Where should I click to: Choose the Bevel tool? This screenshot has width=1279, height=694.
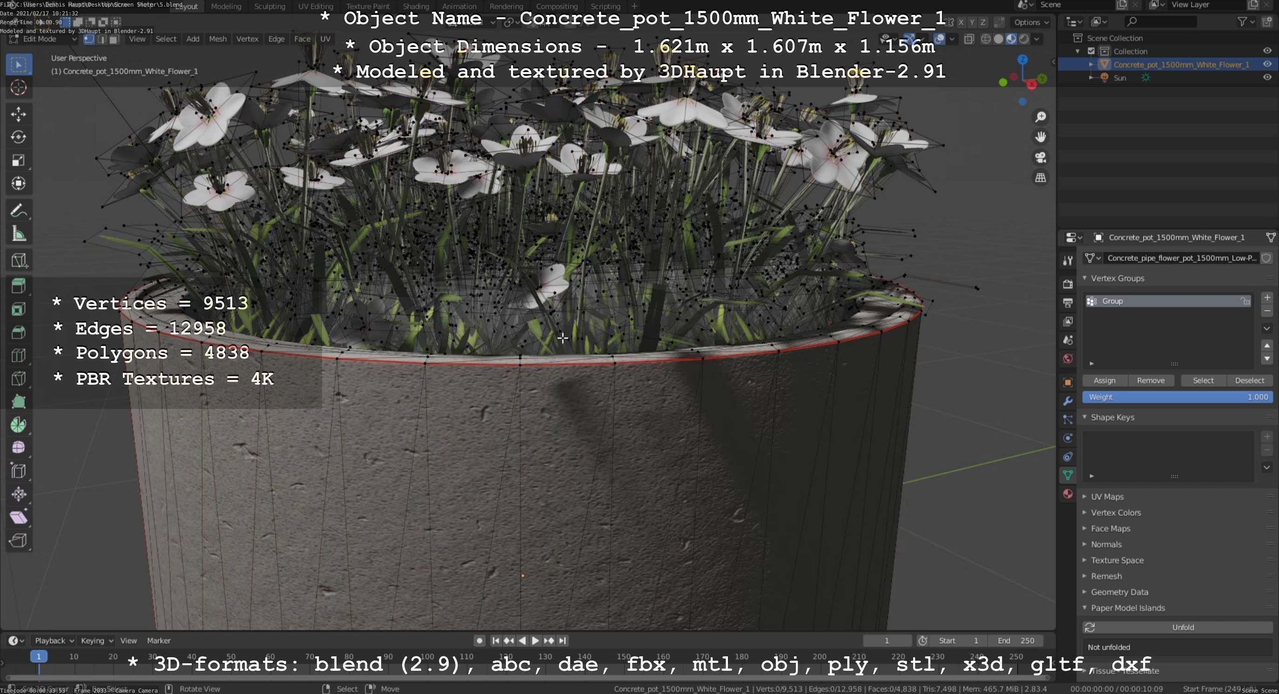[x=19, y=333]
